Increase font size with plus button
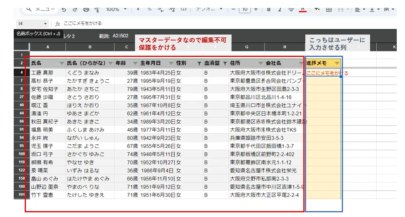 [256, 9]
